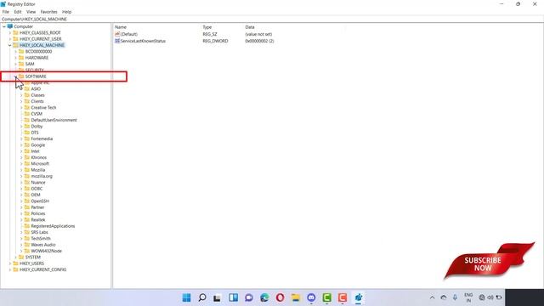
Task: Select the Nuance key
Action: coord(37,183)
